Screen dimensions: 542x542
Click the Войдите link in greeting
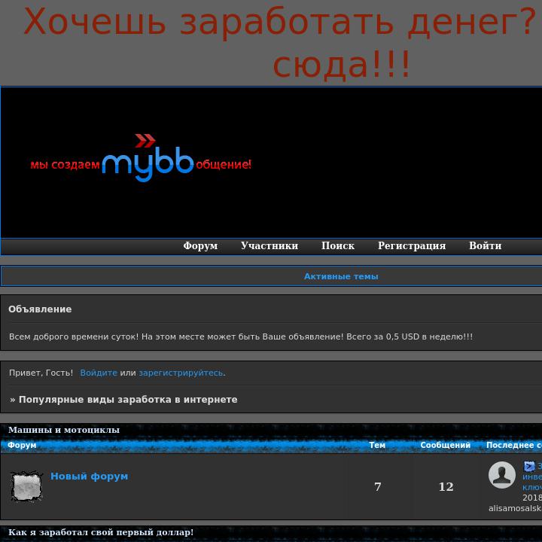pyautogui.click(x=99, y=373)
